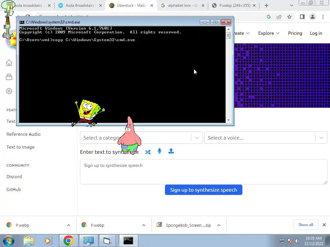Click the microphone record icon
330x247 pixels.
pos(160,151)
